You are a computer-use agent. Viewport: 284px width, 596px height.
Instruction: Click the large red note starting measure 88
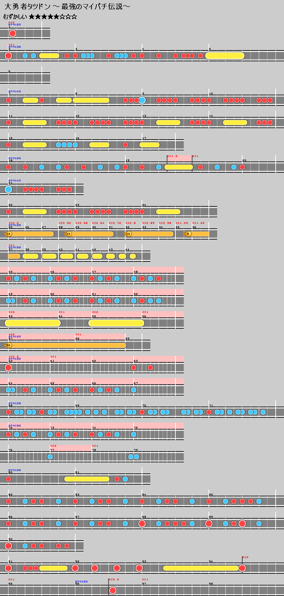[x=142, y=524]
